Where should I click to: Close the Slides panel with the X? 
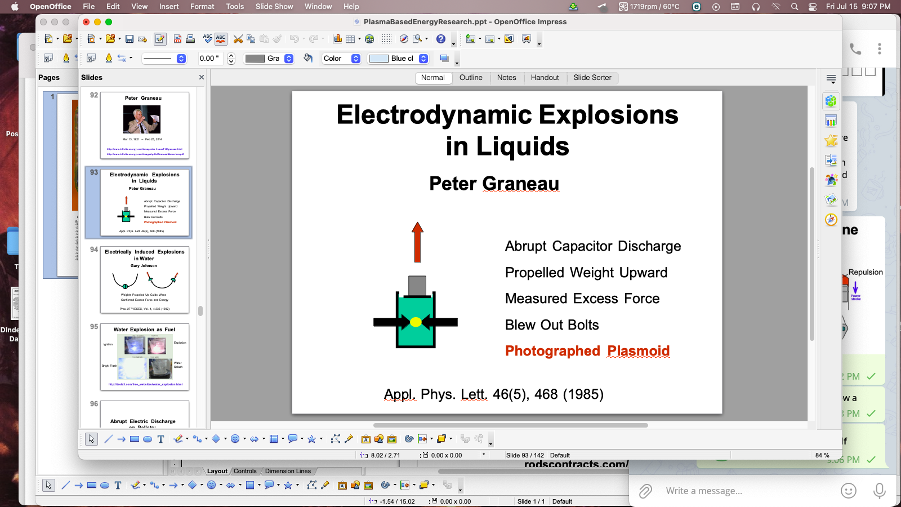pyautogui.click(x=202, y=77)
